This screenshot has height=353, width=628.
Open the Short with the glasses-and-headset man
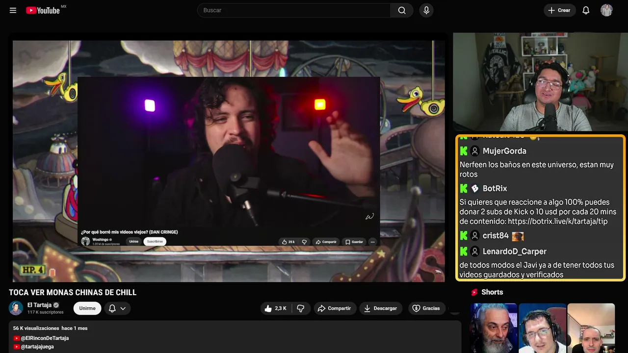(x=542, y=328)
